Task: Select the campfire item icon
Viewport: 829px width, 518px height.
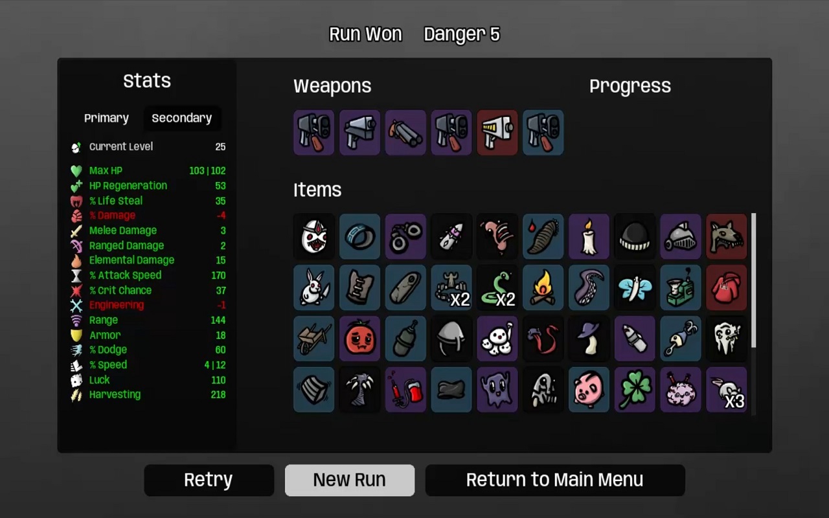Action: 543,287
